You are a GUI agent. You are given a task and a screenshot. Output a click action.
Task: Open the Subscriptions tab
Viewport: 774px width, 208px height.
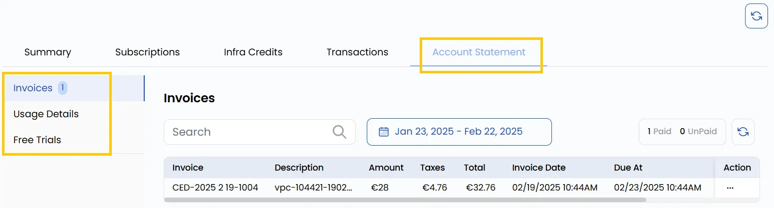pos(147,52)
